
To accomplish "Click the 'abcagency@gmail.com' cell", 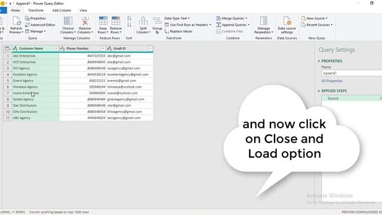I will (130, 118).
